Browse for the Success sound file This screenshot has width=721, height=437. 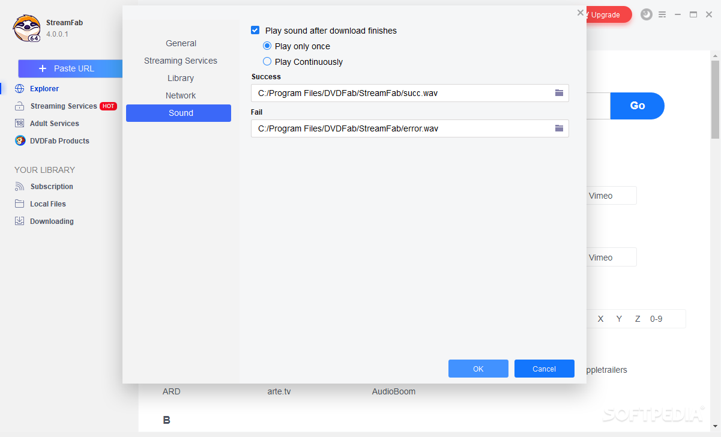pos(559,93)
